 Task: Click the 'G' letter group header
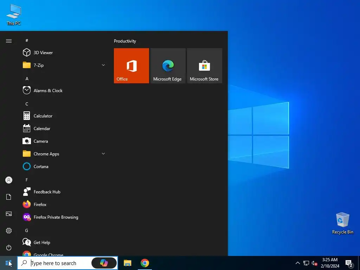pyautogui.click(x=27, y=230)
